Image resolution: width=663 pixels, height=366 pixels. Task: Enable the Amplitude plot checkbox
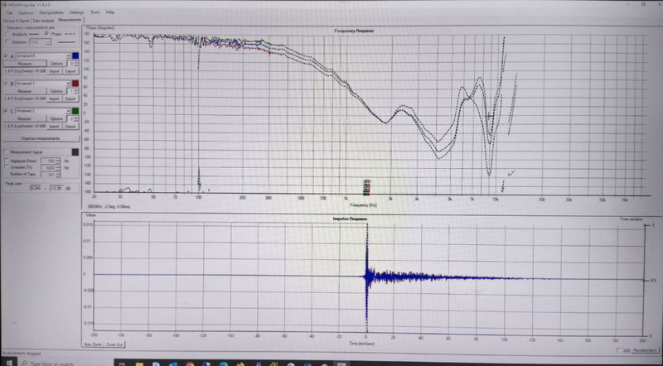click(x=7, y=34)
